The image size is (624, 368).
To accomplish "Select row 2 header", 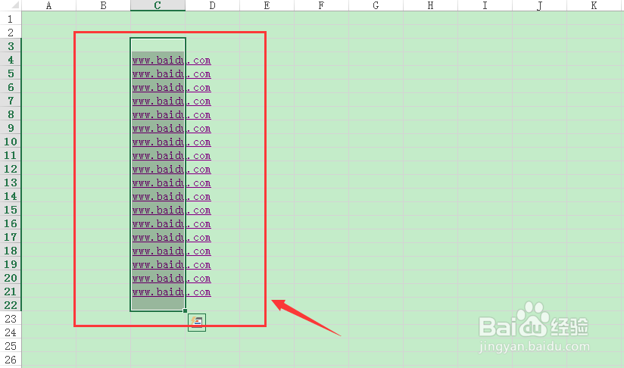I will pyautogui.click(x=11, y=32).
